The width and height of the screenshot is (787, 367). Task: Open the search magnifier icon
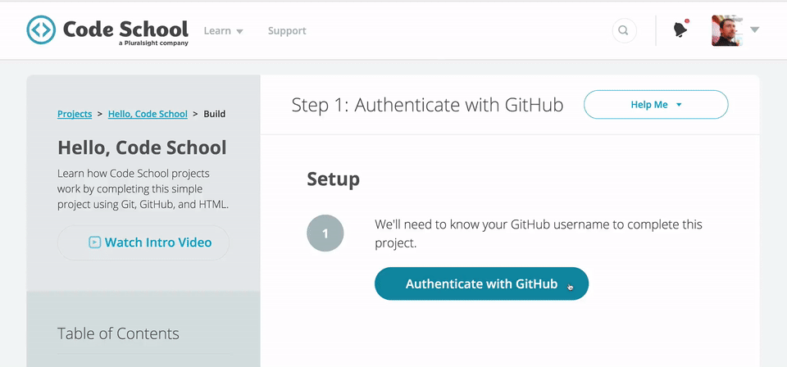pyautogui.click(x=624, y=30)
